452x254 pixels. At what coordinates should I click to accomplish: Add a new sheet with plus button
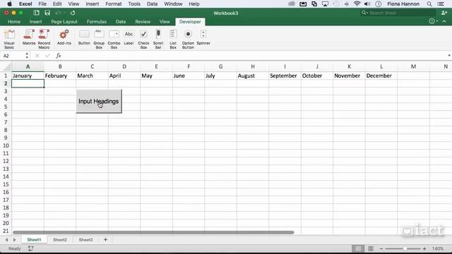[x=105, y=240]
